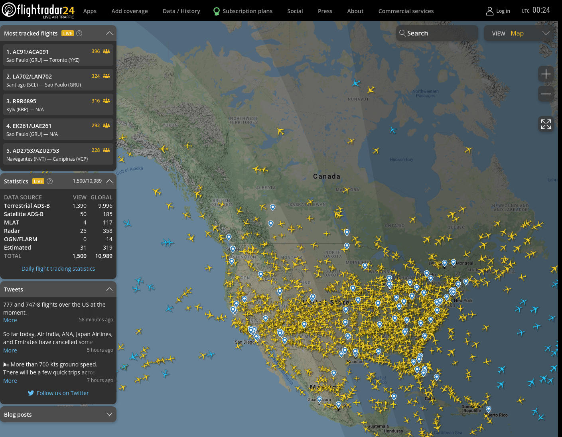This screenshot has height=437, width=562.
Task: Click the Log in link
Action: [503, 11]
